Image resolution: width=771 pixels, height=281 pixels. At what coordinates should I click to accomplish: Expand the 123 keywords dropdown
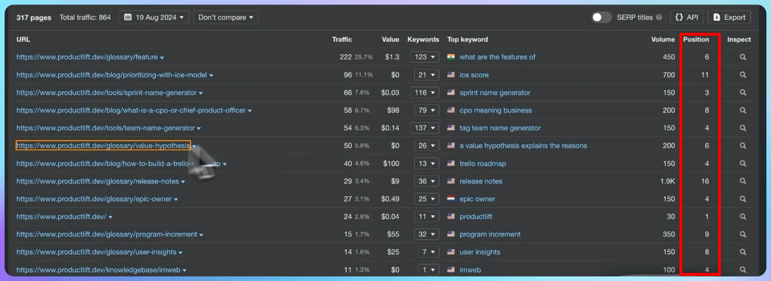point(424,57)
